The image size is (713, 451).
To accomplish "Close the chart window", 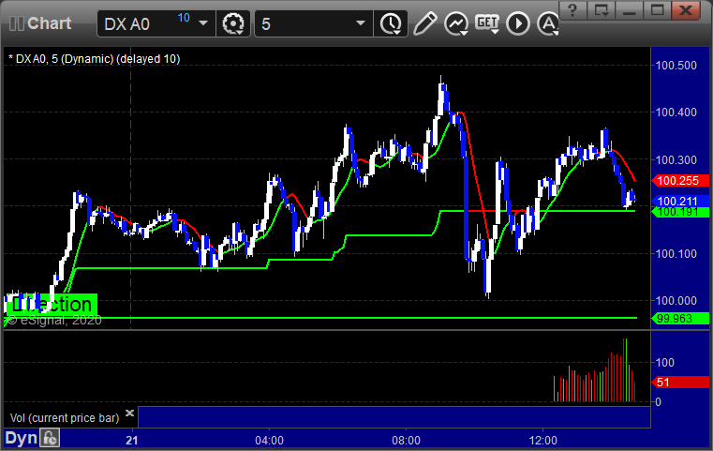I will tap(686, 10).
